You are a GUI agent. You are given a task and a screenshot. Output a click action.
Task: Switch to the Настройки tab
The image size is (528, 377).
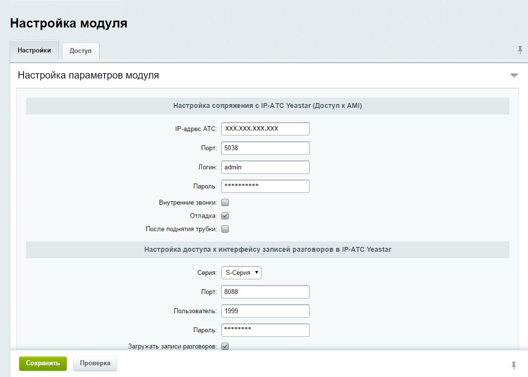pyautogui.click(x=34, y=51)
